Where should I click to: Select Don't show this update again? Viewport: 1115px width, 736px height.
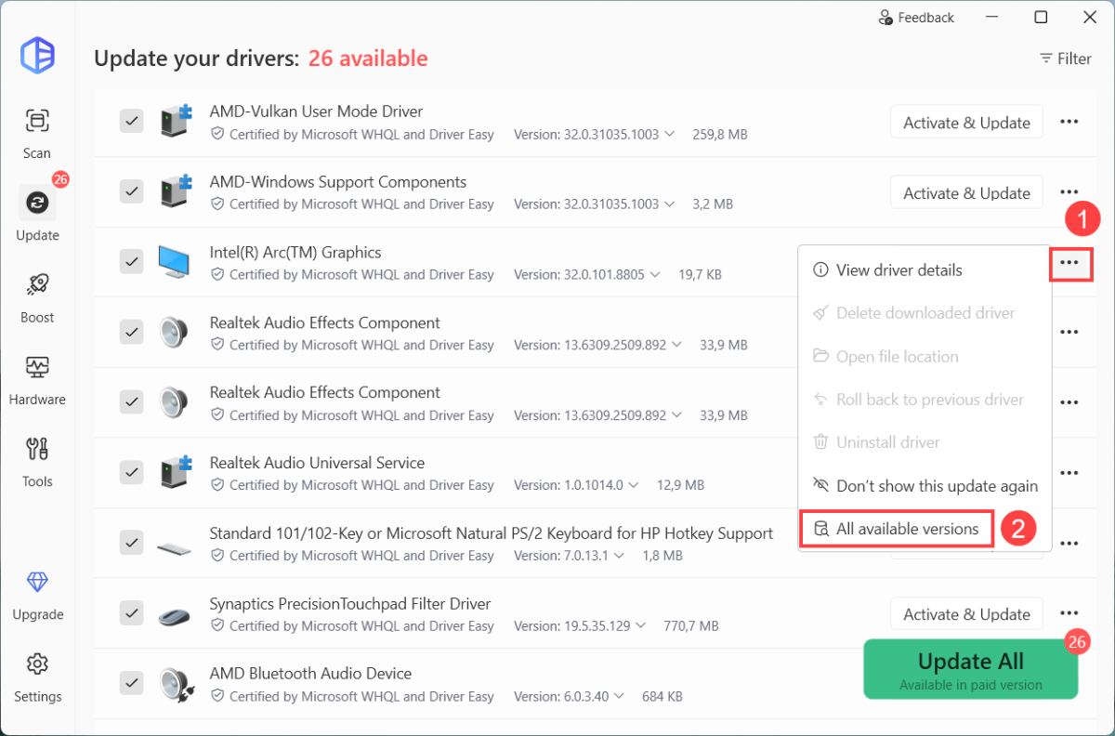tap(925, 486)
